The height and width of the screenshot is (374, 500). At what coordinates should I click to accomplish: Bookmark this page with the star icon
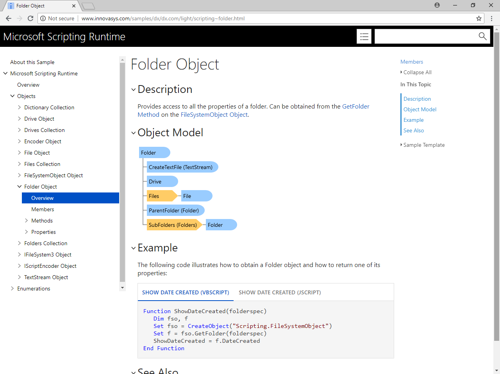point(479,18)
